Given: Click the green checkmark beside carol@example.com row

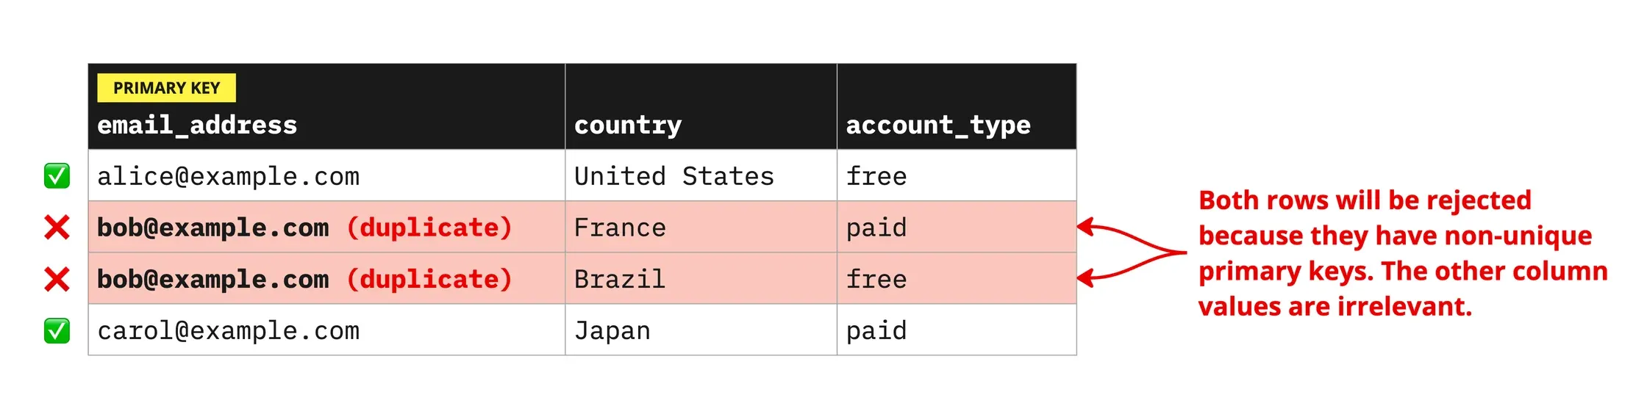Looking at the screenshot, I should (57, 331).
